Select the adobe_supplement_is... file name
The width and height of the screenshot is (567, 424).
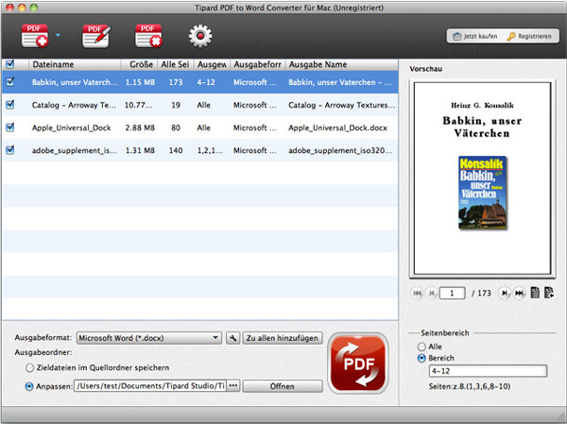click(x=75, y=151)
